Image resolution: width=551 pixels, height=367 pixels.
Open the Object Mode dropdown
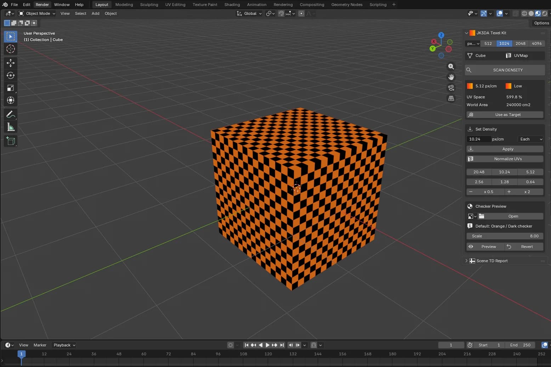point(37,13)
